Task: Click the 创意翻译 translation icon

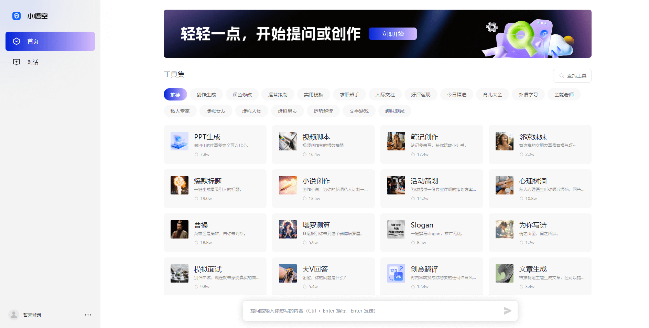Action: click(x=396, y=273)
